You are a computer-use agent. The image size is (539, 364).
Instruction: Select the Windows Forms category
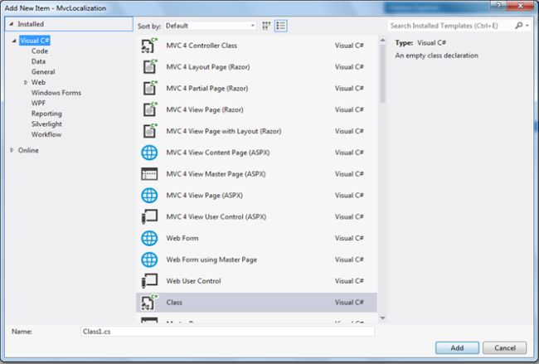(56, 93)
